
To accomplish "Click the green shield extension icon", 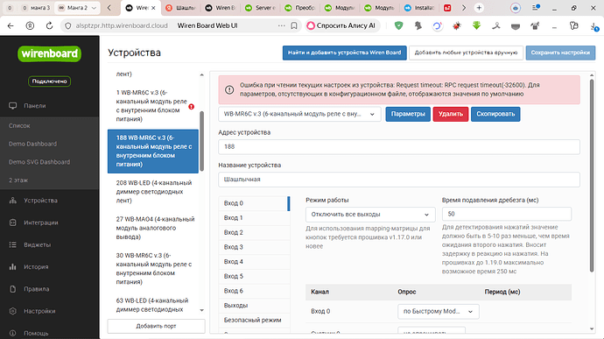I will 398,25.
